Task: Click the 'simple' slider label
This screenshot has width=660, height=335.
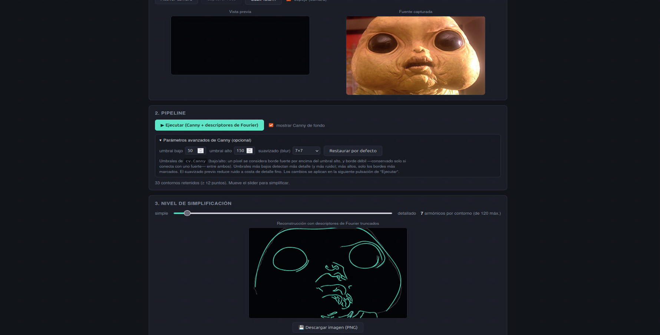Action: pyautogui.click(x=161, y=213)
